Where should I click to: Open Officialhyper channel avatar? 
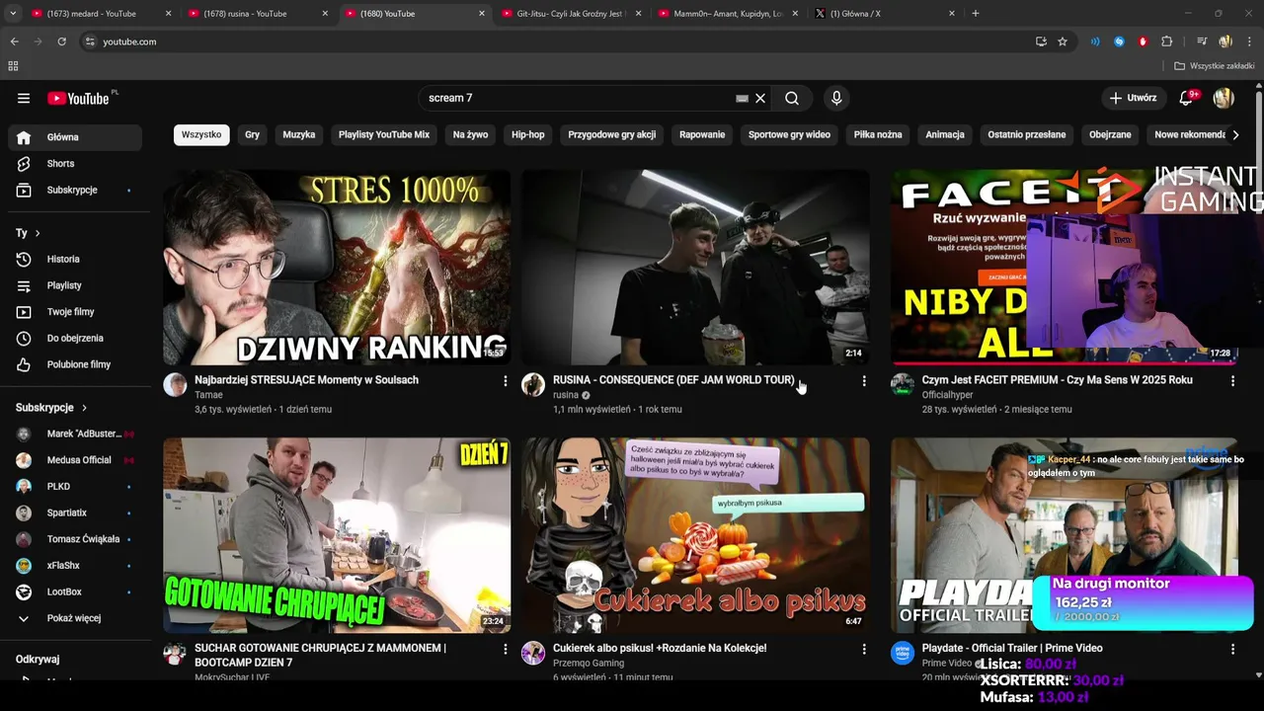pyautogui.click(x=903, y=385)
